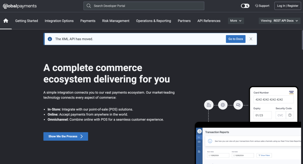
Task: Open the Viewing REST API Docs dropdown
Action: click(279, 21)
